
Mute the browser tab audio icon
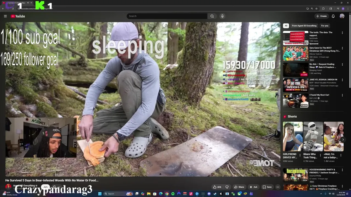28,3
